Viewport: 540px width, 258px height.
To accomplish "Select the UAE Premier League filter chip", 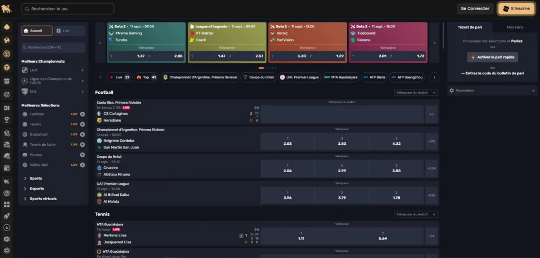I will point(300,77).
